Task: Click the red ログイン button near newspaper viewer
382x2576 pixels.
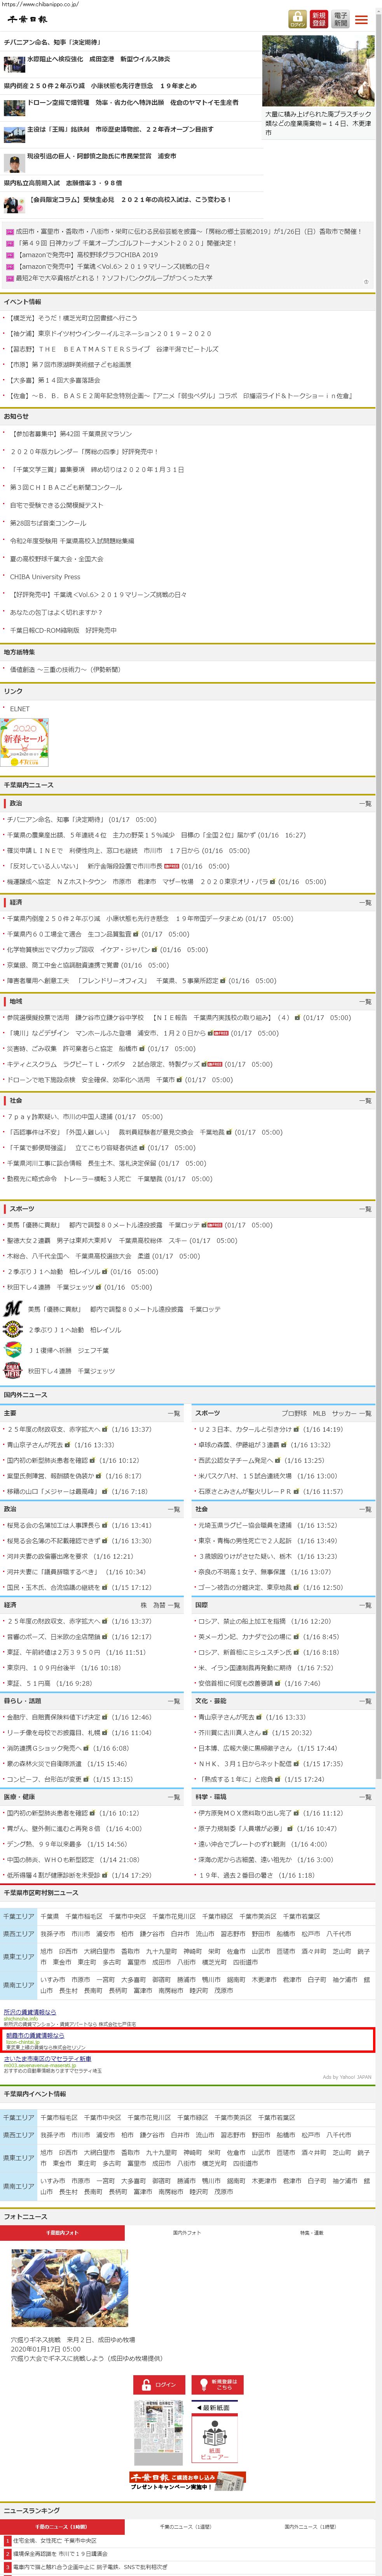Action: (159, 2384)
